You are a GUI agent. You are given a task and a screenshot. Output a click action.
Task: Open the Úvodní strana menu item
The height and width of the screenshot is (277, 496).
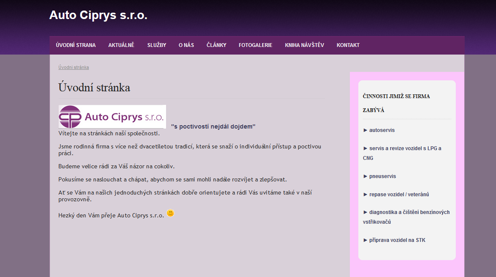pos(75,45)
